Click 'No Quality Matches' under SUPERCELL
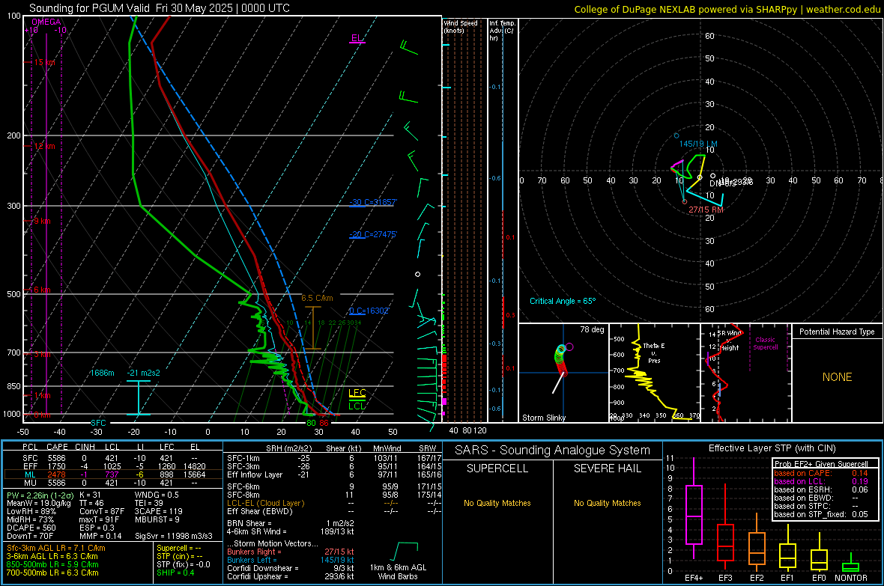The image size is (884, 586). click(497, 503)
